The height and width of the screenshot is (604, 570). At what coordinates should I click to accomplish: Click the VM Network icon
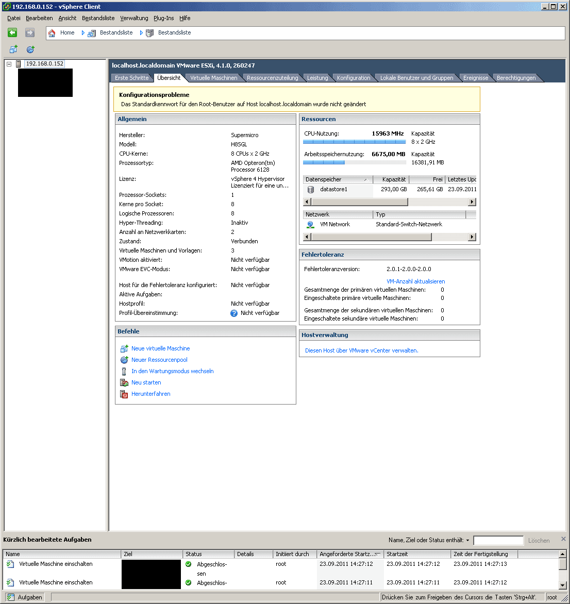click(310, 225)
